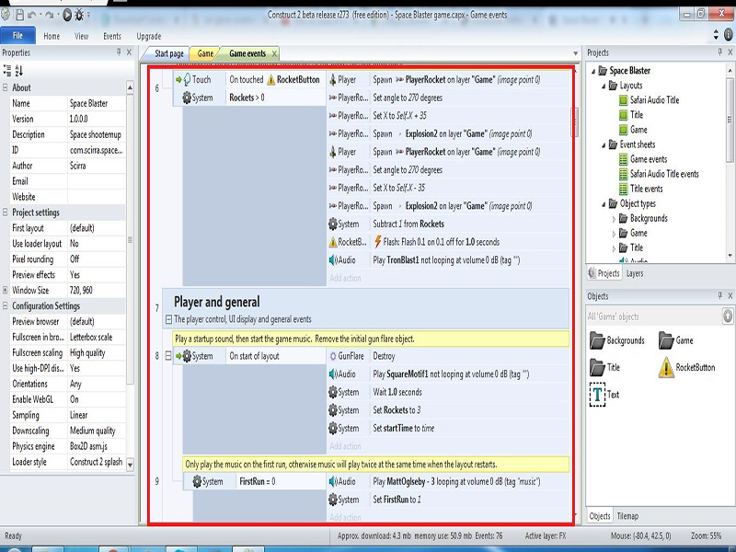Screen dimensions: 736x552
Task: Click Add action below Play TronBlast1
Action: pyautogui.click(x=345, y=278)
